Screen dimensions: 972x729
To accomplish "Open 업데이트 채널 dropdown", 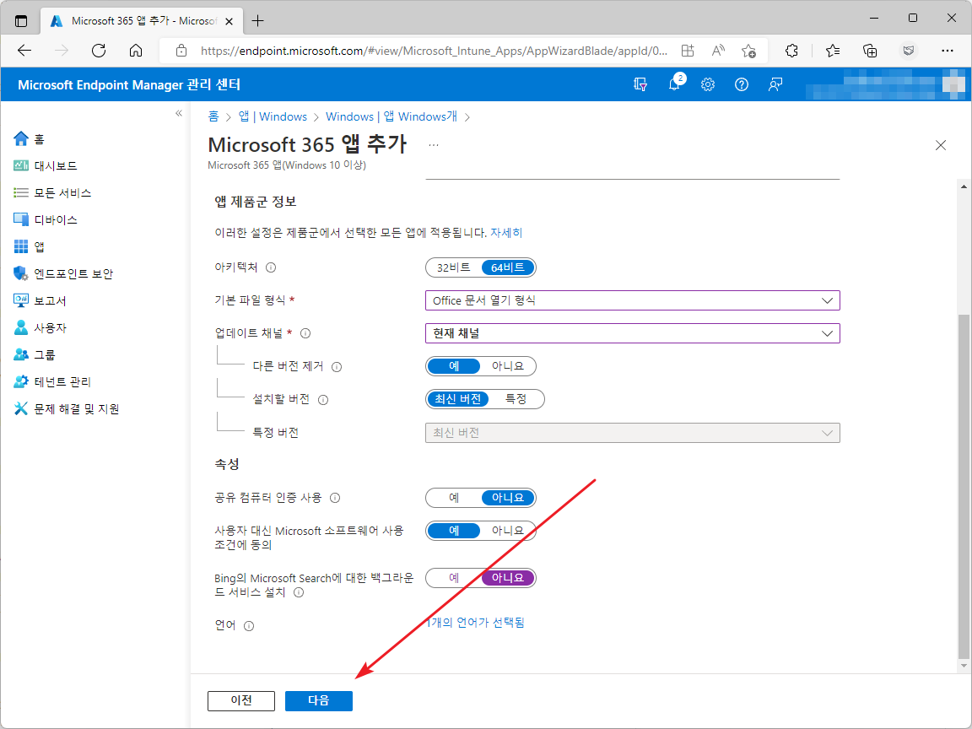I will [x=632, y=333].
